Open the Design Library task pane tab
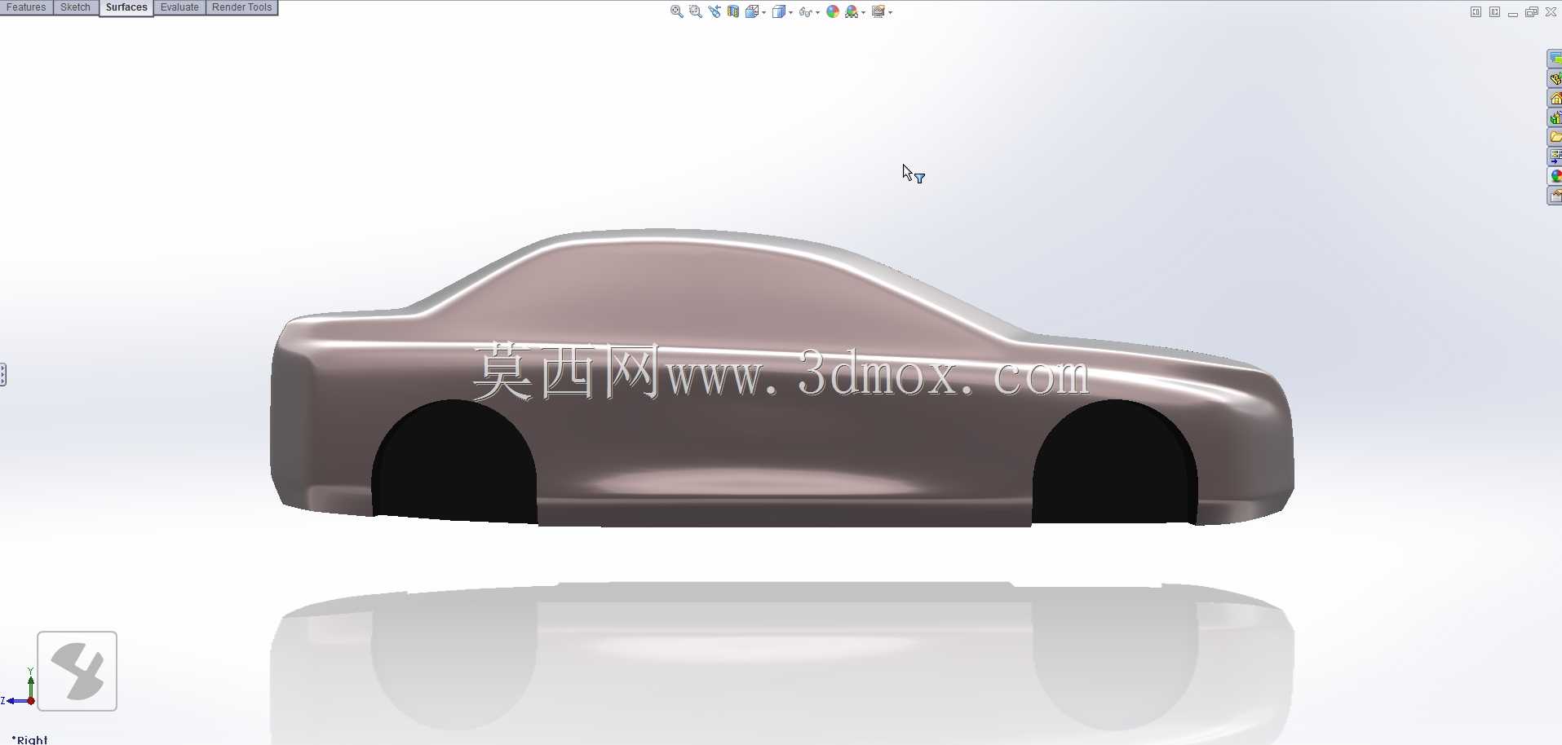 point(1555,78)
